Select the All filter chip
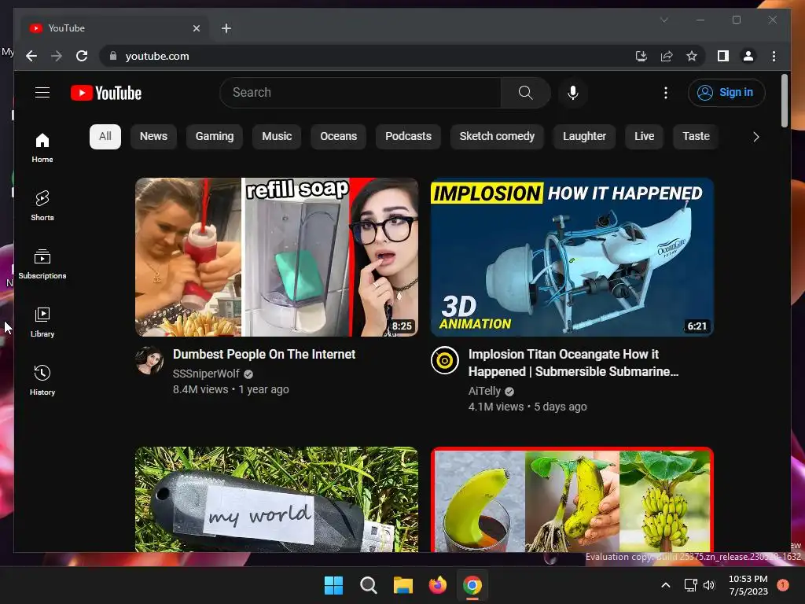 coord(105,137)
